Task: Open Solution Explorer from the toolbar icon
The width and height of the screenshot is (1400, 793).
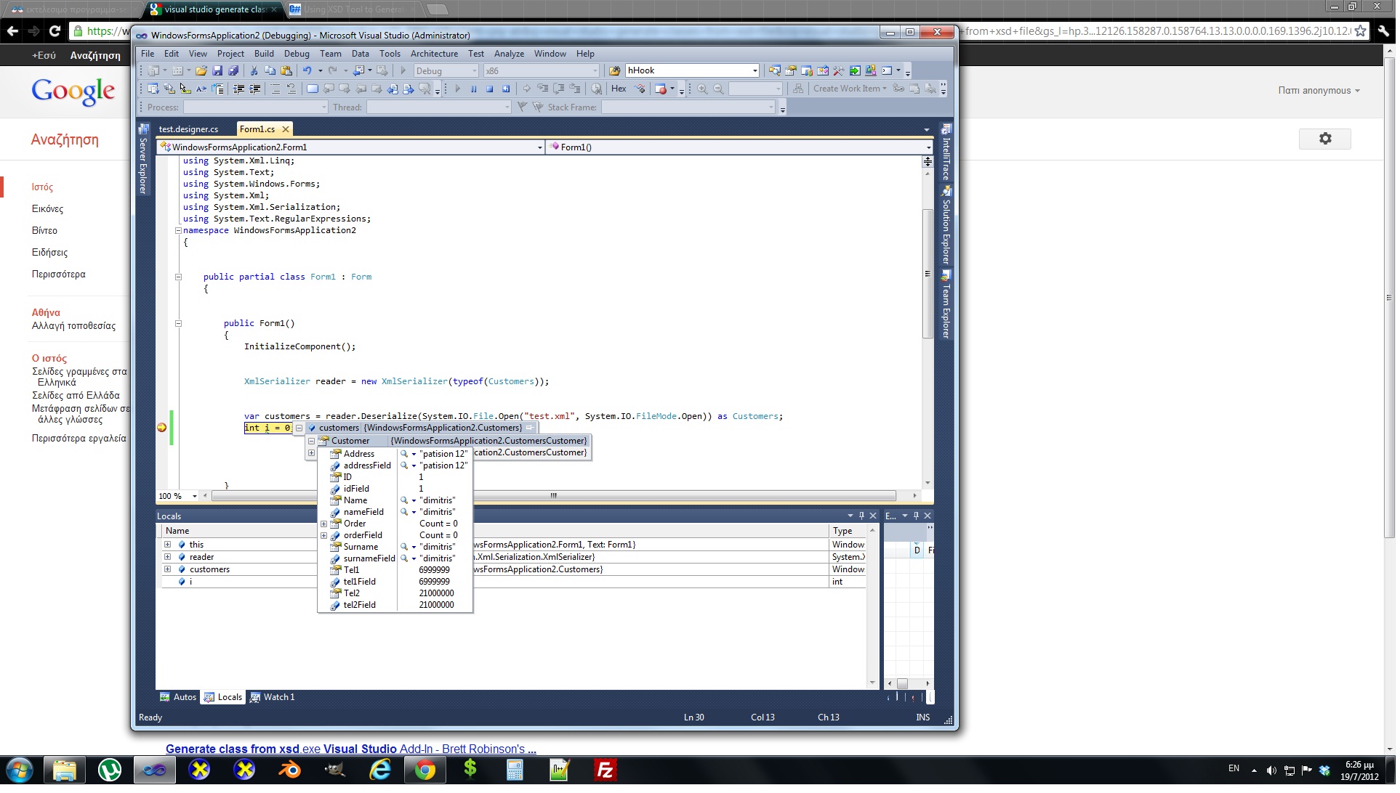Action: [775, 70]
